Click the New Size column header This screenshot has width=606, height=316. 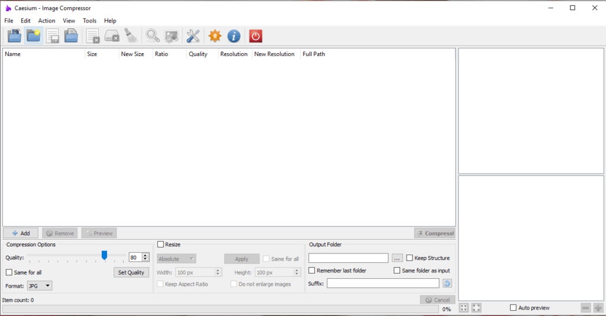[136, 54]
